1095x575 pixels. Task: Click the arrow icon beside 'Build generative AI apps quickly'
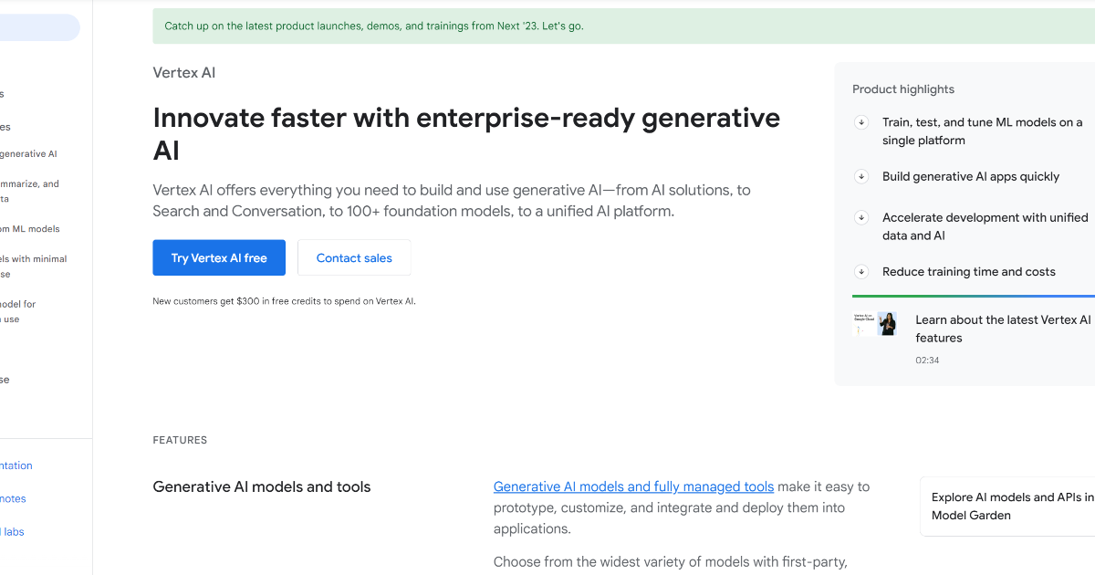(x=861, y=176)
